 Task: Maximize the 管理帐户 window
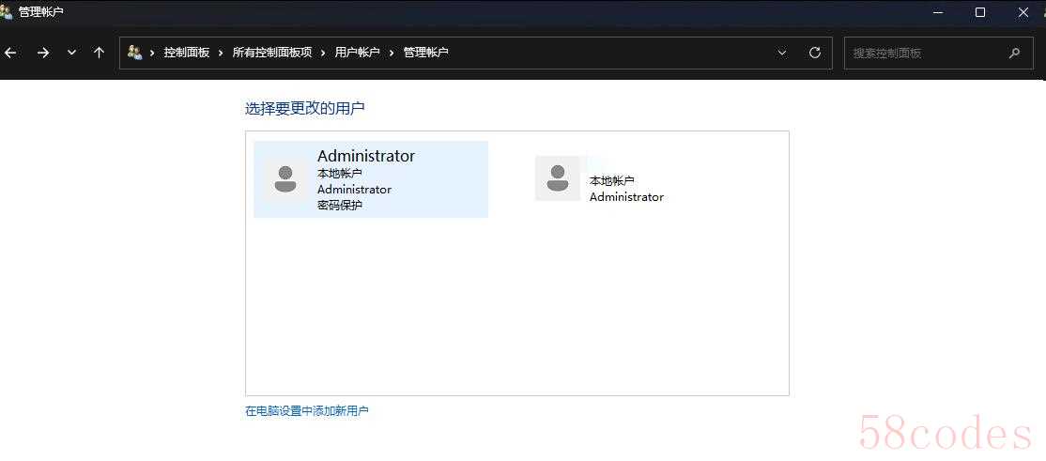(x=980, y=12)
